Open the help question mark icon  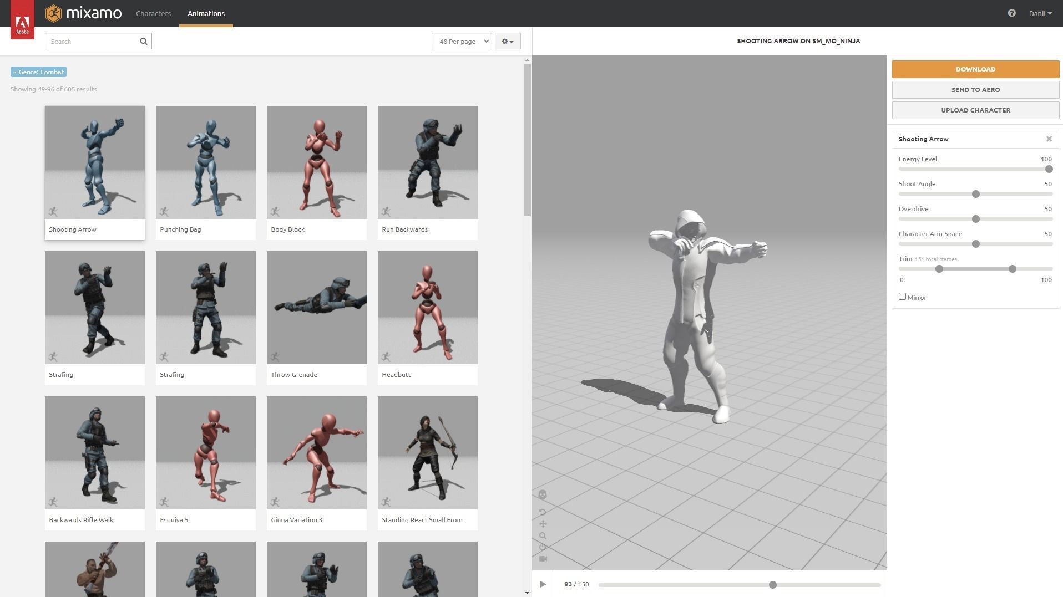(x=1011, y=13)
